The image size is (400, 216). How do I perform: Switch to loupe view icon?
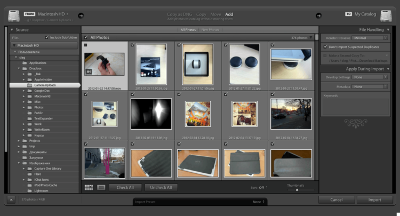101,187
